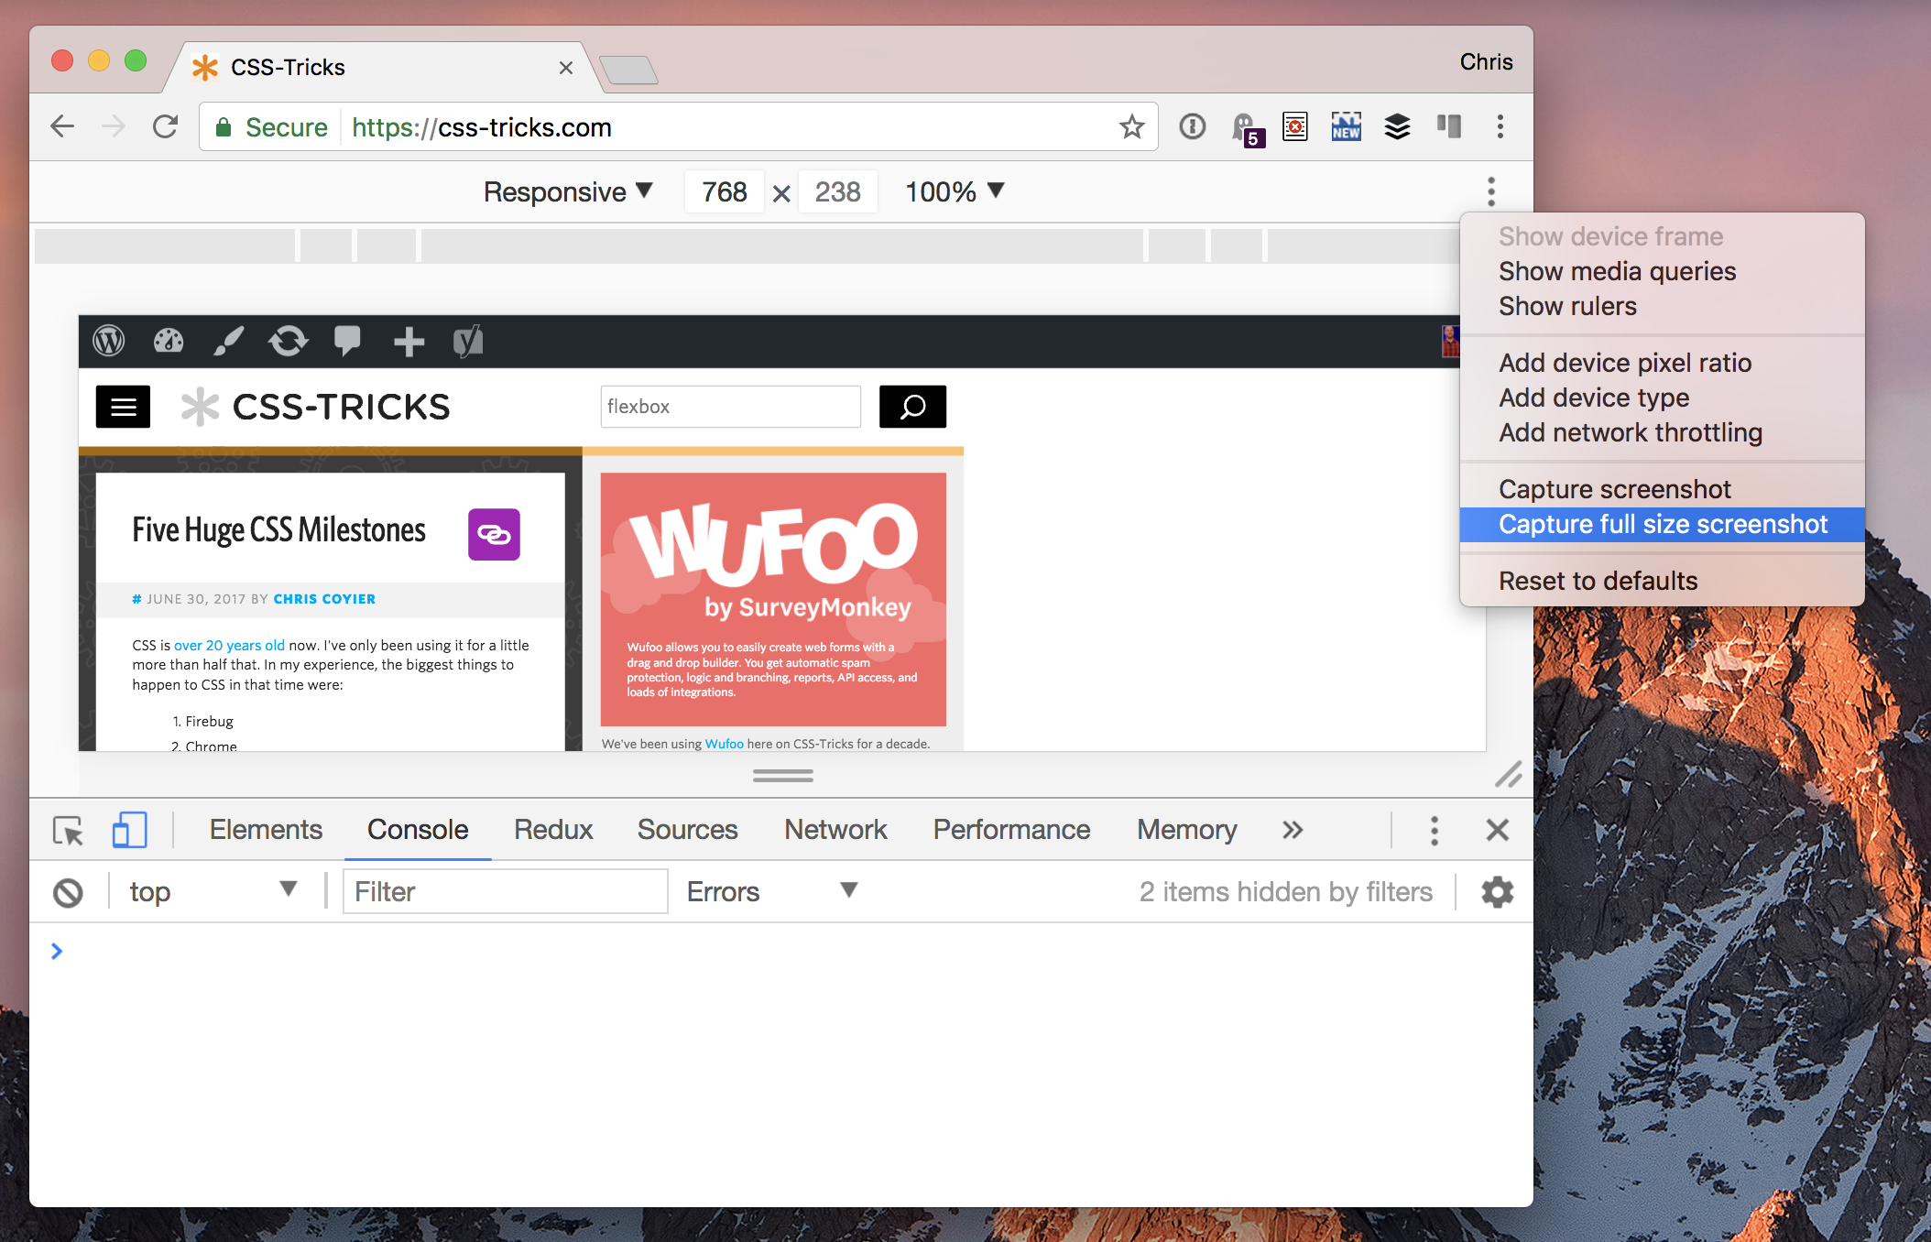Click 'Show rulers' toggle option
Viewport: 1931px width, 1242px height.
tap(1566, 307)
